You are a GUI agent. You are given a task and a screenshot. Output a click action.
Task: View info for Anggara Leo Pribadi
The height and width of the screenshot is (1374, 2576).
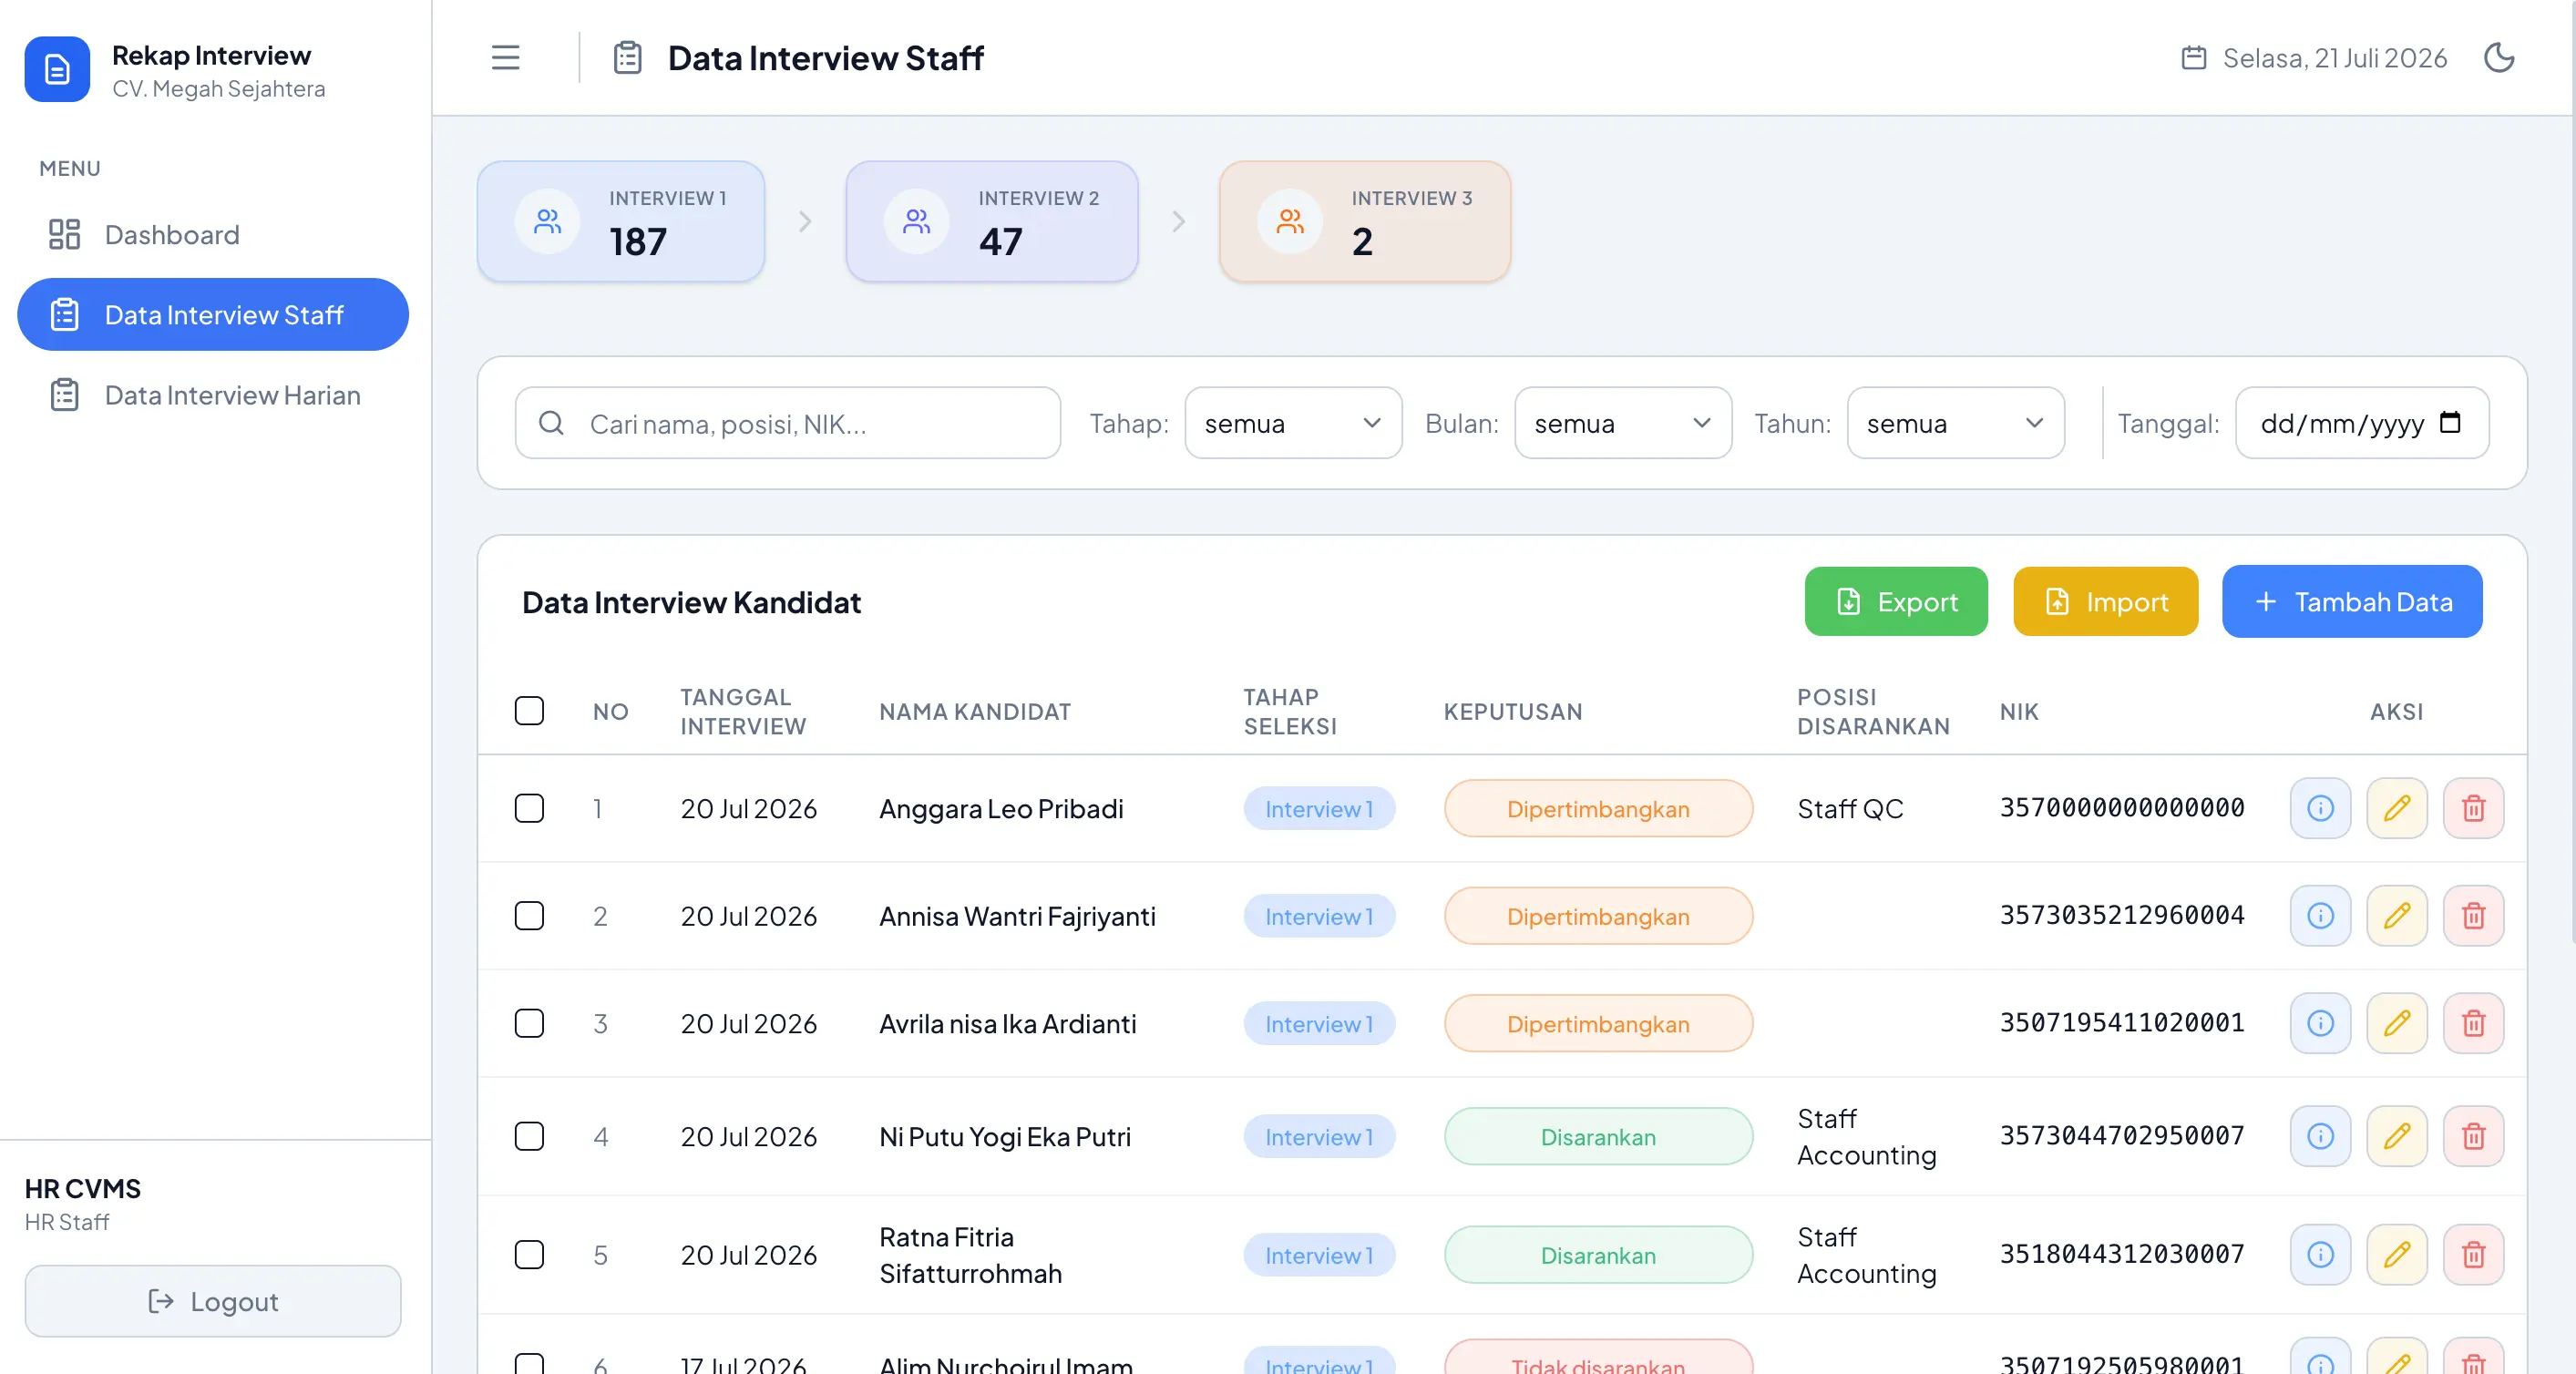pyautogui.click(x=2320, y=808)
